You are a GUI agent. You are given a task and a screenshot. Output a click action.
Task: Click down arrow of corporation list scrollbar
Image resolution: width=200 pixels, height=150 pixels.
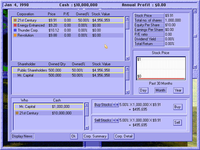(127, 58)
